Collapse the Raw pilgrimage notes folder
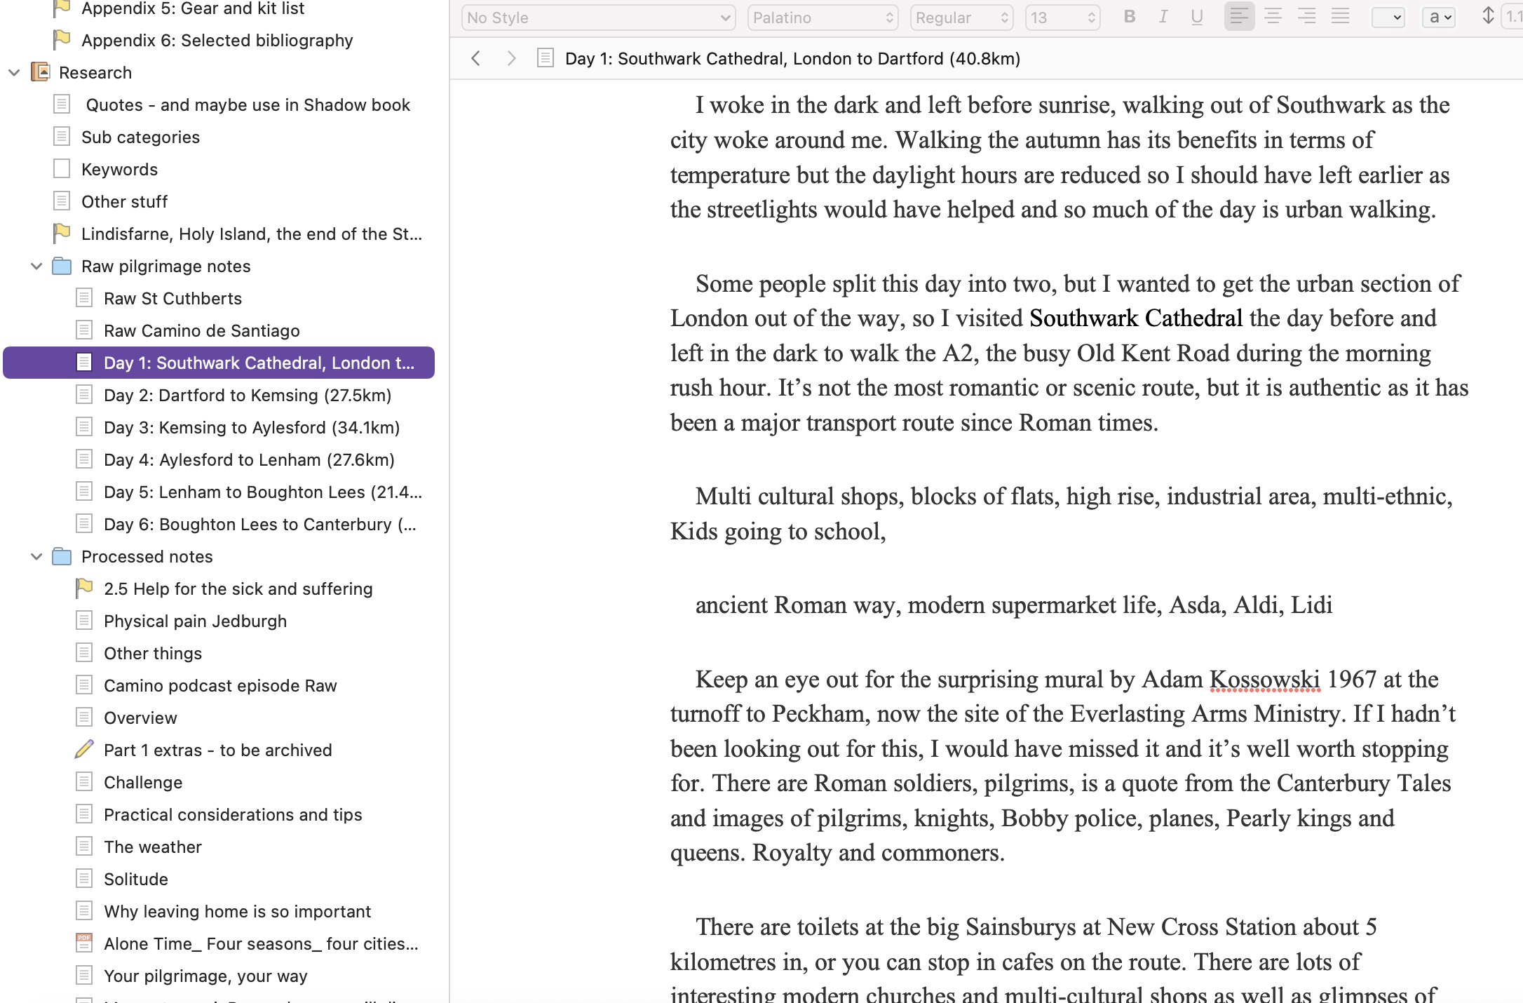The height and width of the screenshot is (1003, 1523). pos(36,266)
